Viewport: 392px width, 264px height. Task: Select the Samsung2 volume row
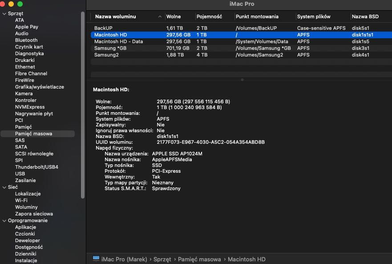241,55
